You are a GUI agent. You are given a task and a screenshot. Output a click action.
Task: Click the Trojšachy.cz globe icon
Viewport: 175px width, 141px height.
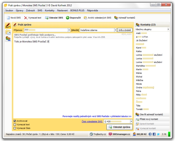(x=91, y=134)
